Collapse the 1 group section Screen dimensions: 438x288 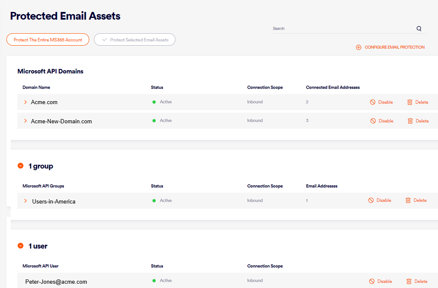(20, 166)
